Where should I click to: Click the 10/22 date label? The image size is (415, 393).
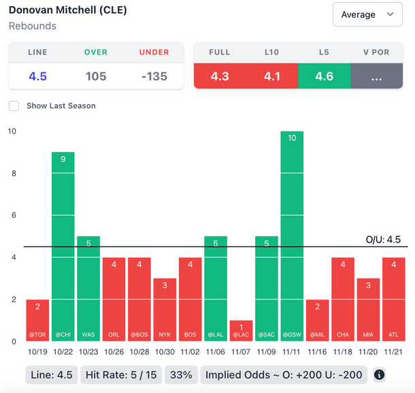tap(63, 352)
